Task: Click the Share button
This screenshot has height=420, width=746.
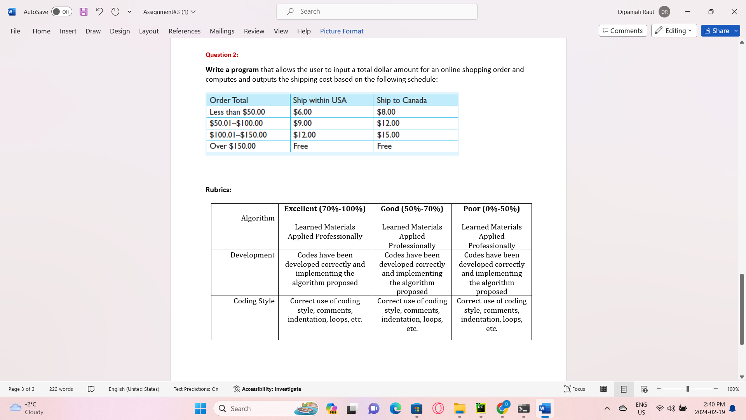Action: [717, 31]
